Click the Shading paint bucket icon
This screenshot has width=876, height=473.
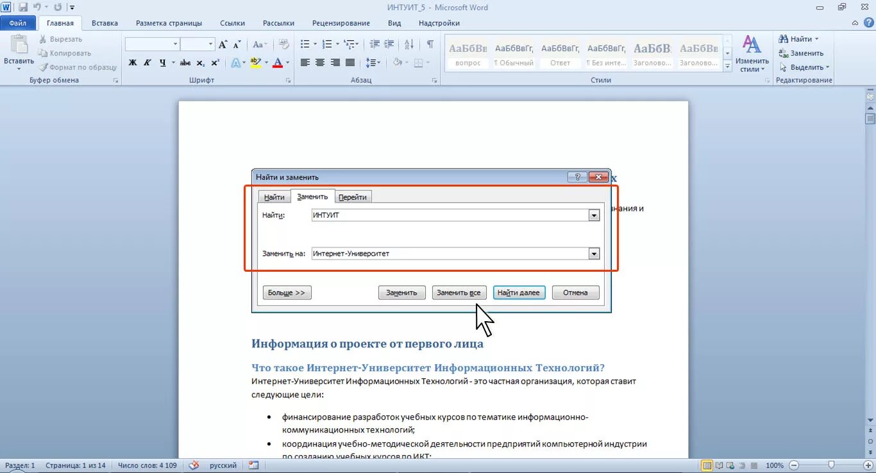point(397,62)
